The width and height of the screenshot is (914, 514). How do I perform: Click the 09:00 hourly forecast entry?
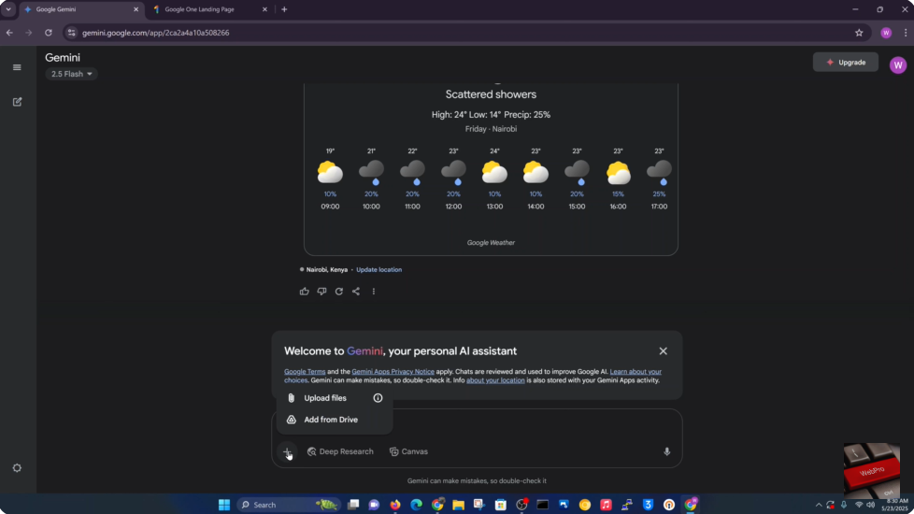point(330,178)
